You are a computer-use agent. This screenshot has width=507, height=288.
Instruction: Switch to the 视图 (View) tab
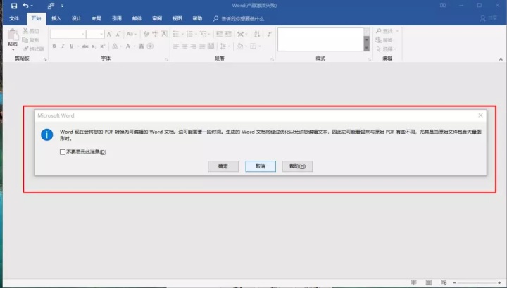177,18
